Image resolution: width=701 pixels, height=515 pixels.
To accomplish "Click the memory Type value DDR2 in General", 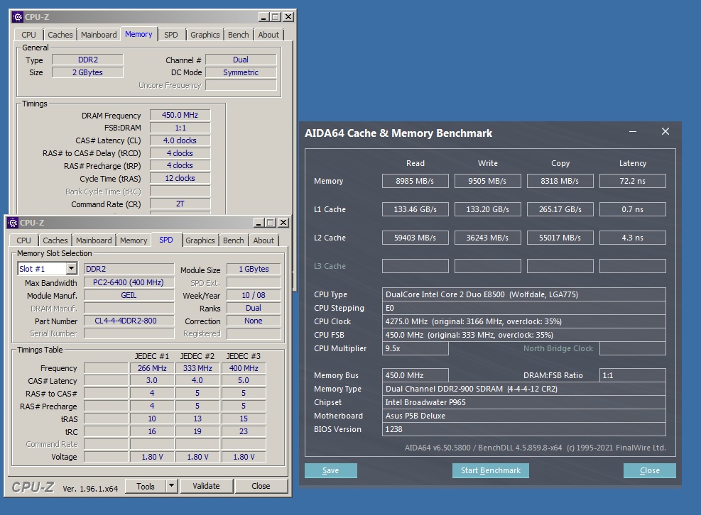I will point(87,60).
